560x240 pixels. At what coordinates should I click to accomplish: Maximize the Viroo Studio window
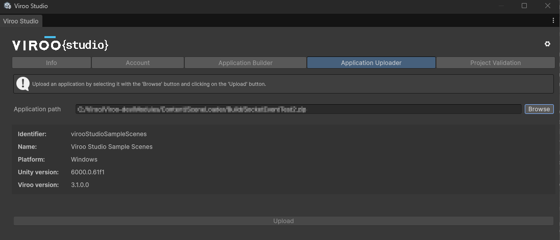[x=524, y=6]
